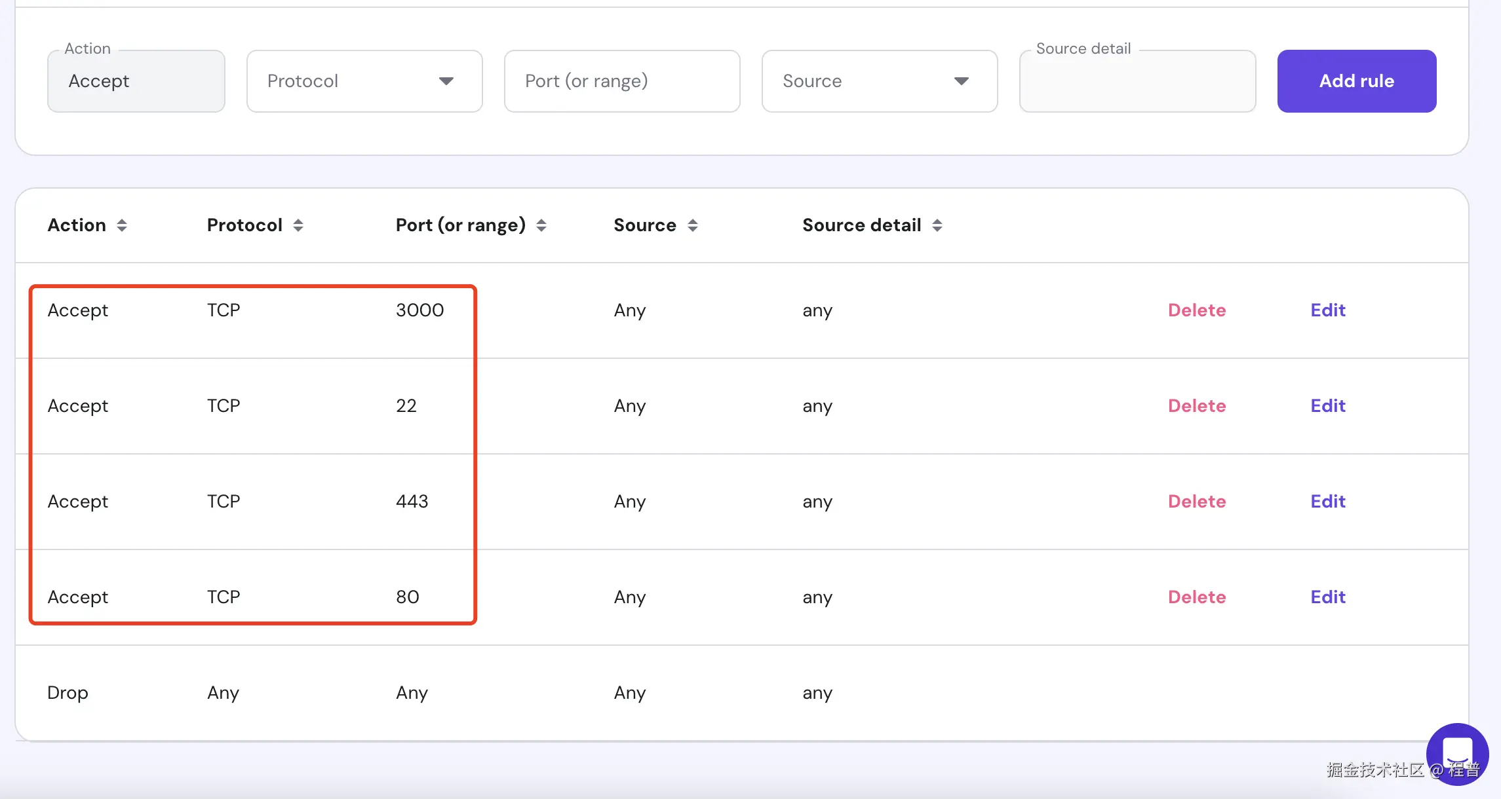Image resolution: width=1501 pixels, height=799 pixels.
Task: Click the Add rule button
Action: click(1356, 81)
